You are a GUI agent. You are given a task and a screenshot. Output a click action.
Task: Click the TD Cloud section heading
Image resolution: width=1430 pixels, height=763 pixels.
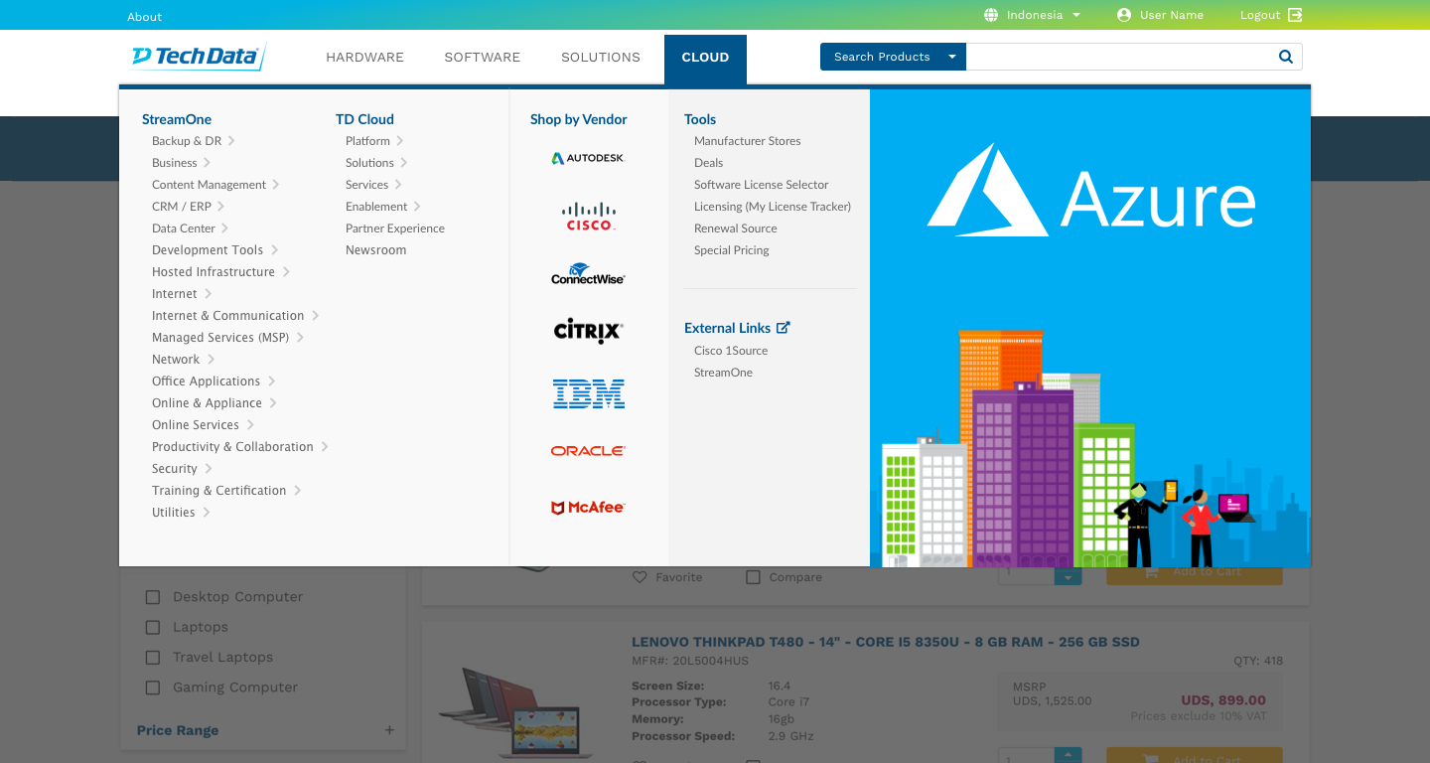pyautogui.click(x=364, y=119)
